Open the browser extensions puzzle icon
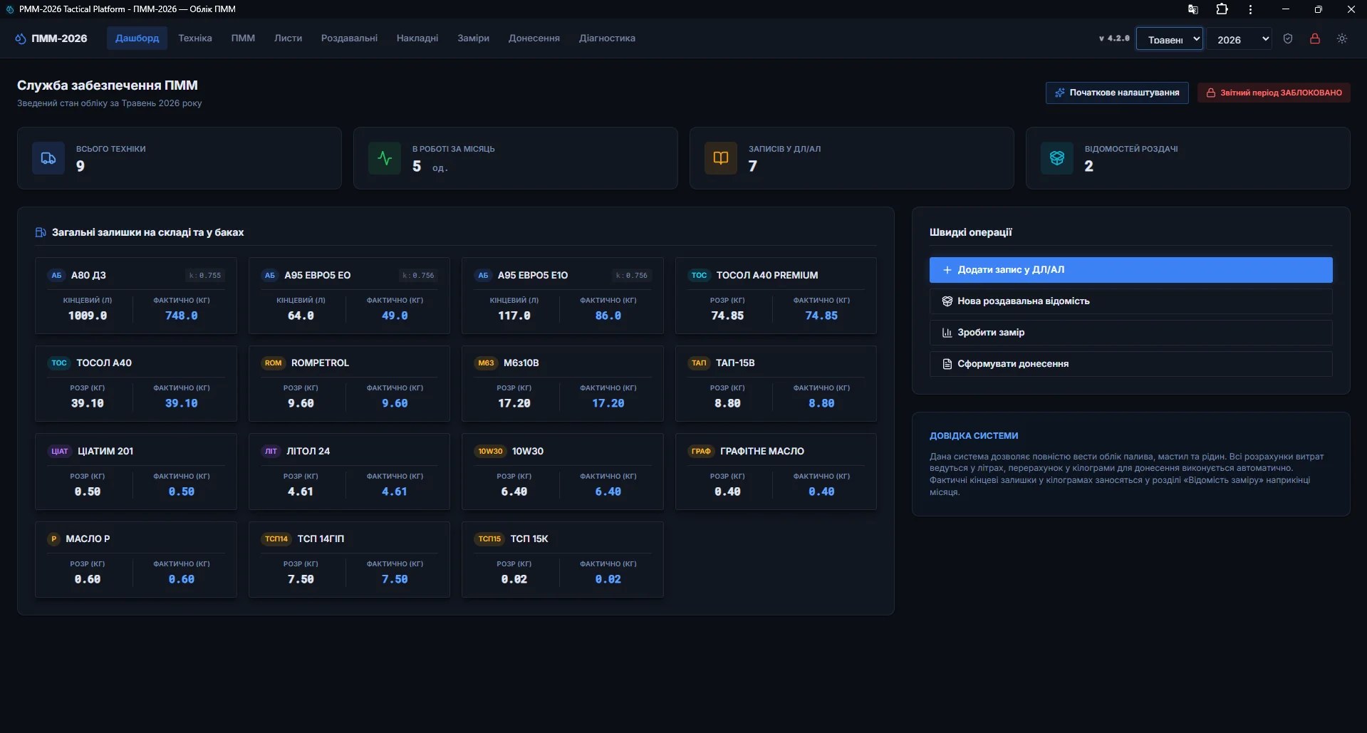1367x733 pixels. pyautogui.click(x=1222, y=9)
